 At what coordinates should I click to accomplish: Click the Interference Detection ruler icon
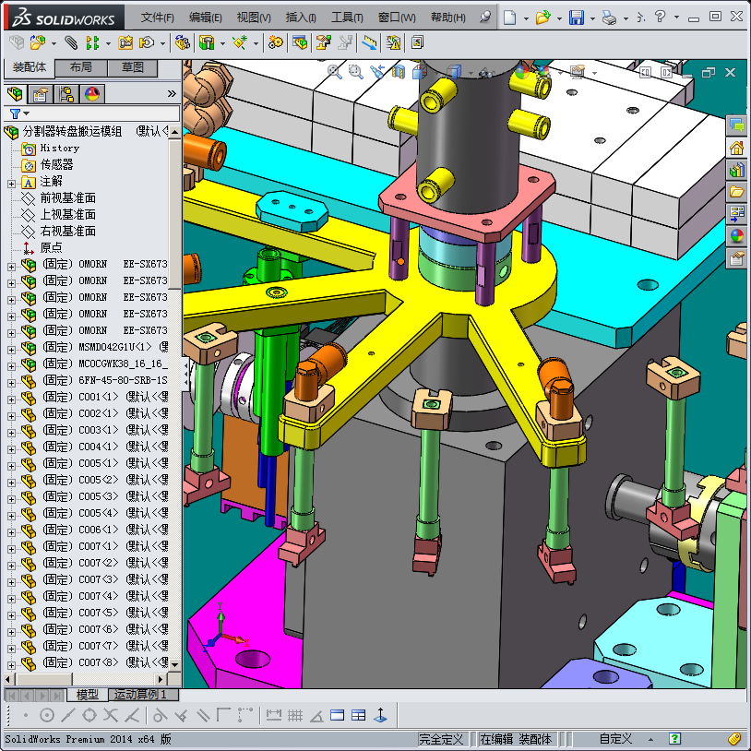tap(369, 43)
